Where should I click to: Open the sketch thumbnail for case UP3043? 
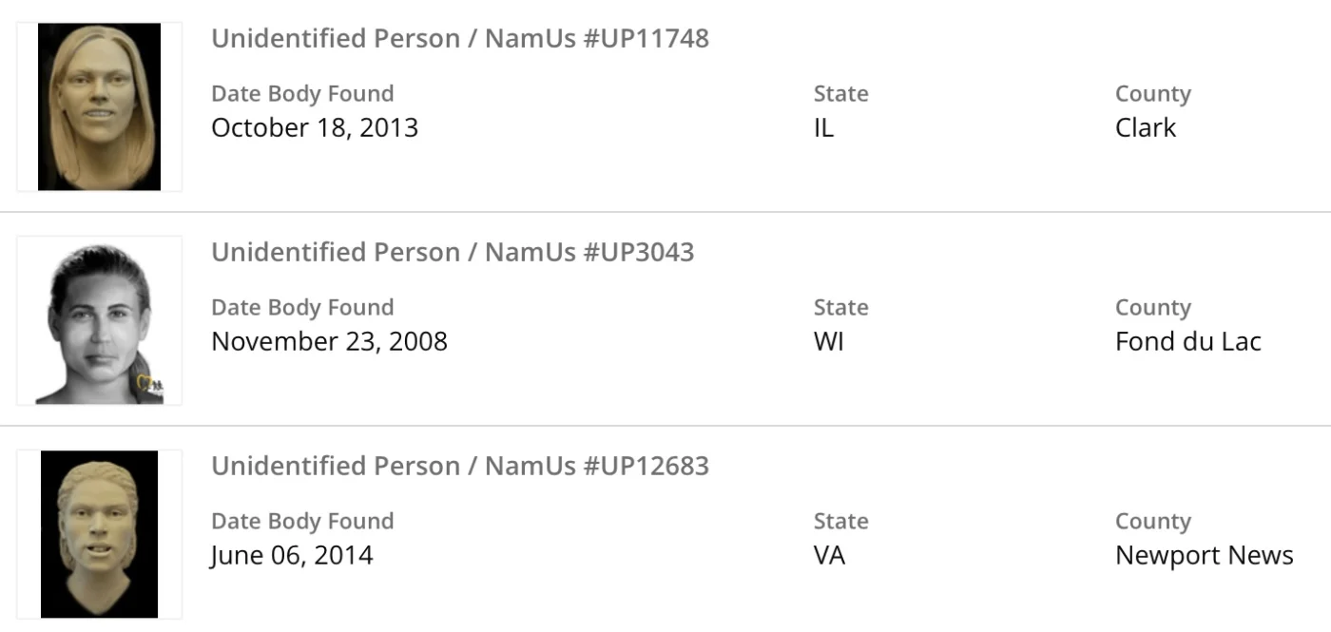click(x=99, y=321)
